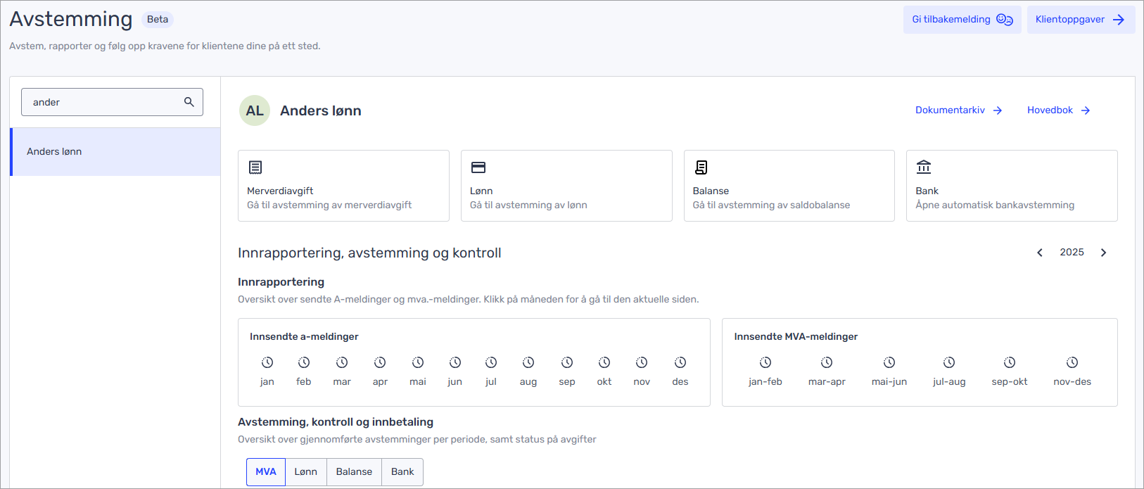Open the Balanse saldobalanse card
Viewport: 1144px width, 489px height.
point(789,186)
